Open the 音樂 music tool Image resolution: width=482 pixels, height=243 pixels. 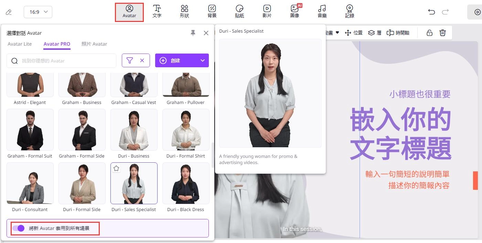click(322, 12)
